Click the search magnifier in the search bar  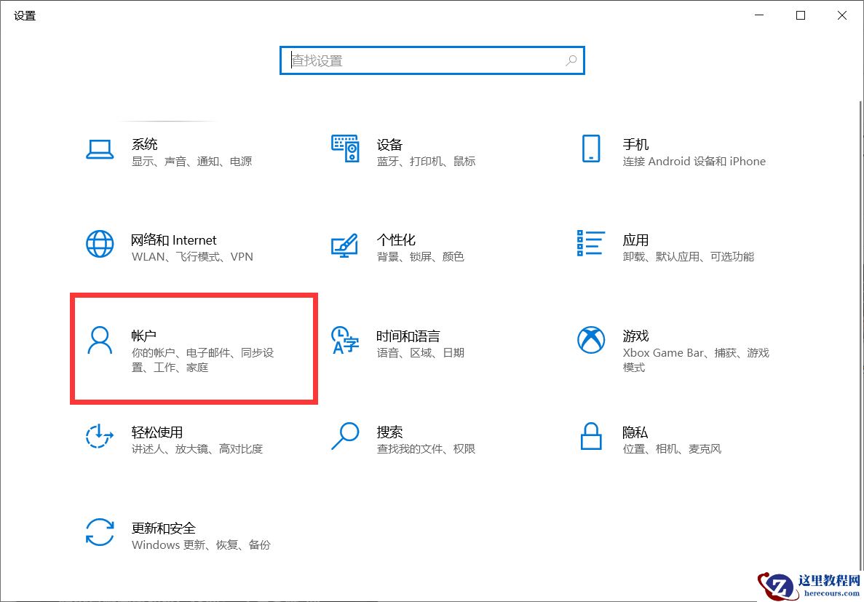point(571,60)
